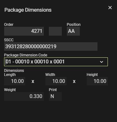Open the combo box showing 01 - 00010 x 00010

pos(56,62)
